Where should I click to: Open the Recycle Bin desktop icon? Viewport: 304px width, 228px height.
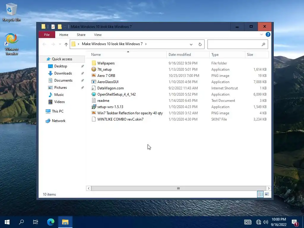[x=12, y=12]
